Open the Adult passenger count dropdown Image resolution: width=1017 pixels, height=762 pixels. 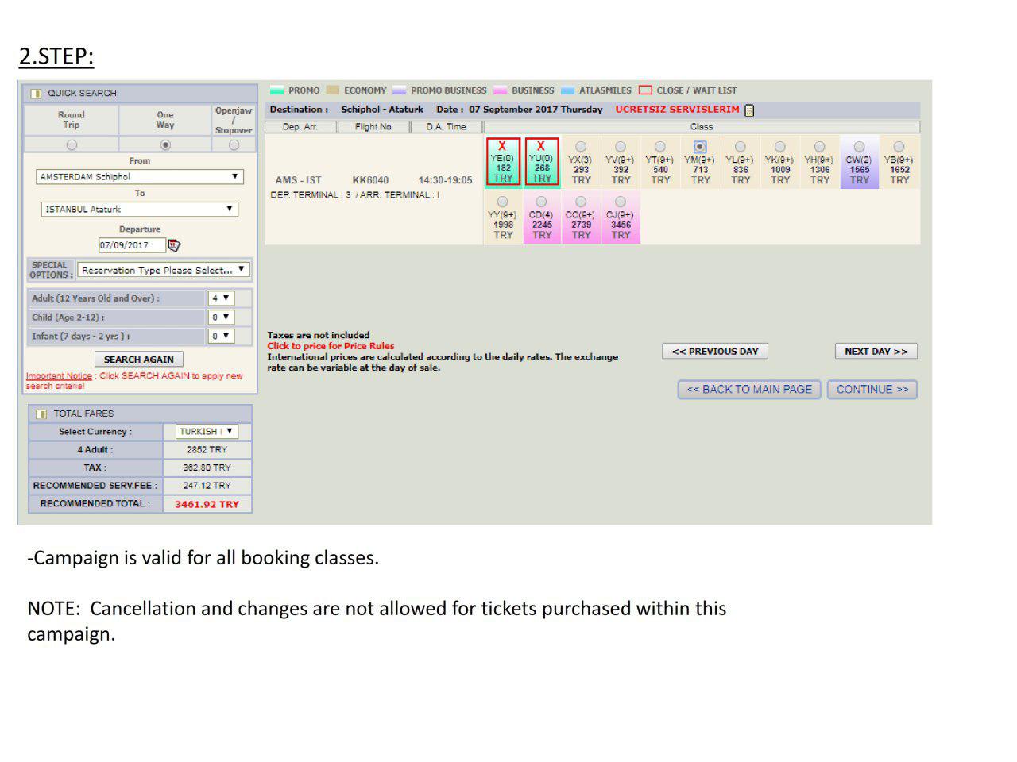click(221, 298)
